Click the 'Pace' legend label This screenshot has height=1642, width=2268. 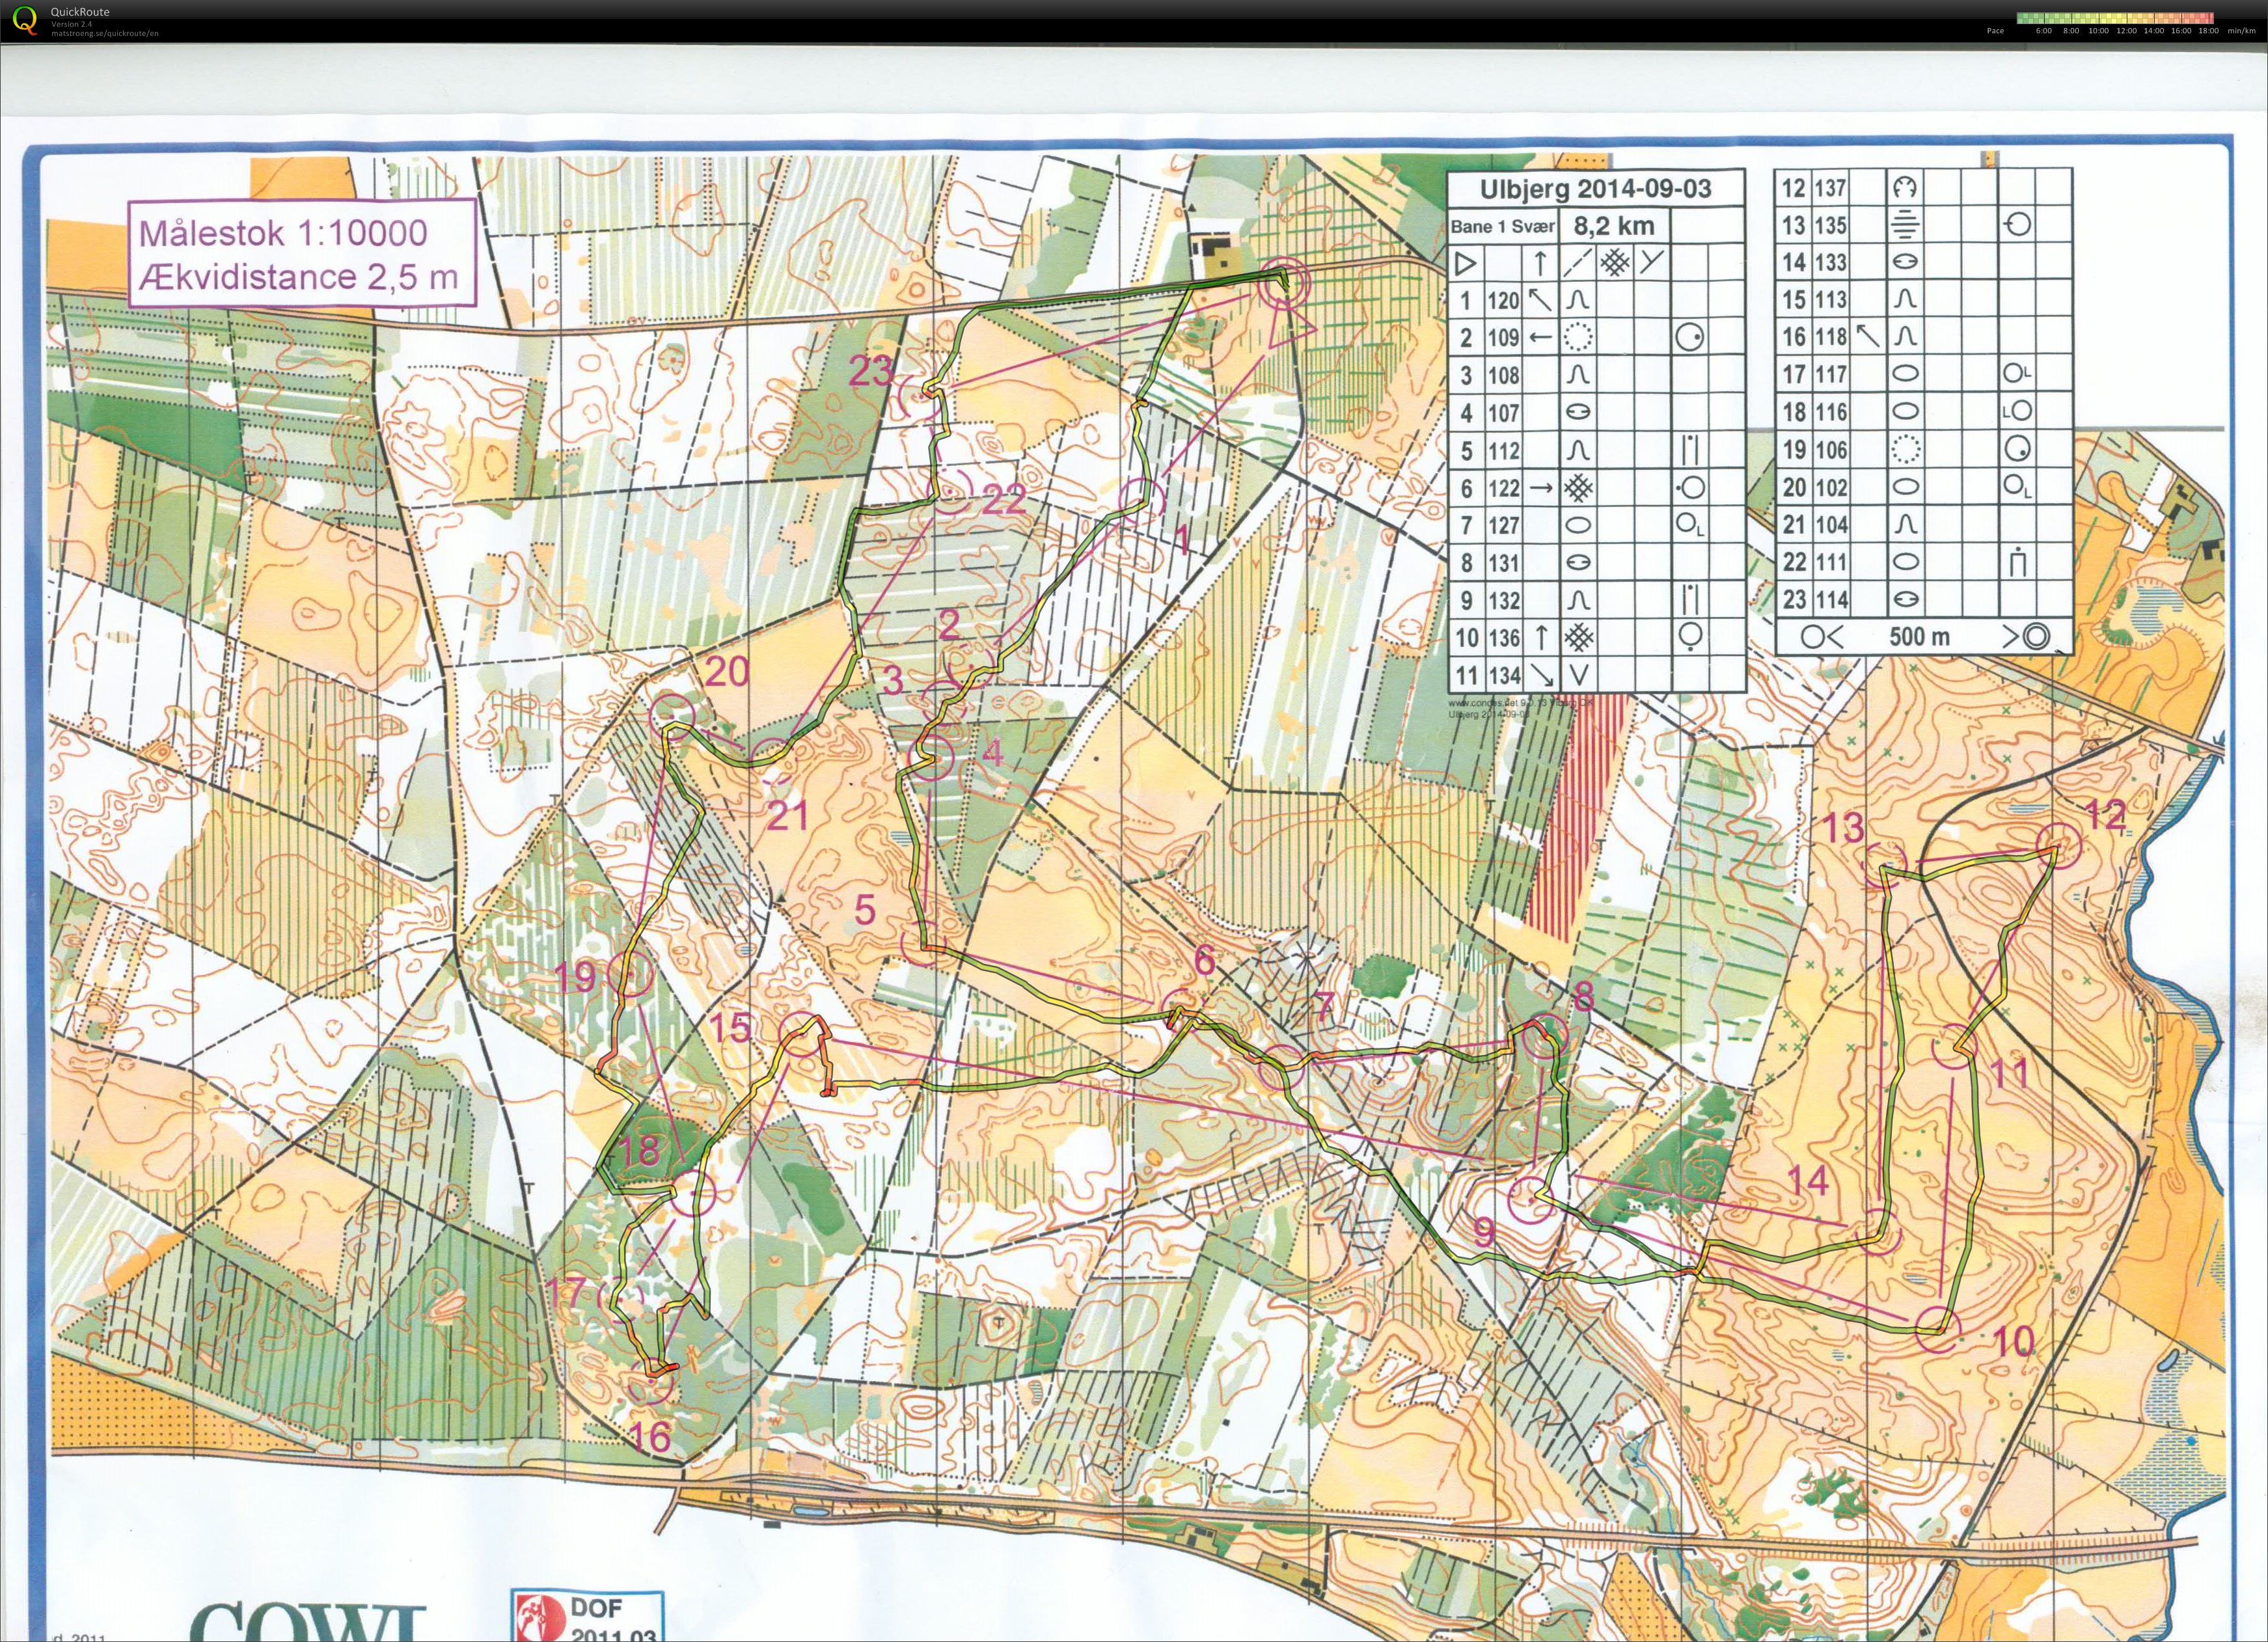[1995, 31]
